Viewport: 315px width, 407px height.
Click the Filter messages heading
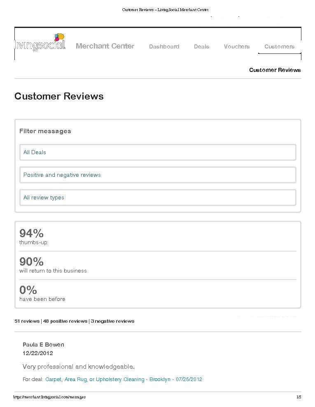(45, 131)
